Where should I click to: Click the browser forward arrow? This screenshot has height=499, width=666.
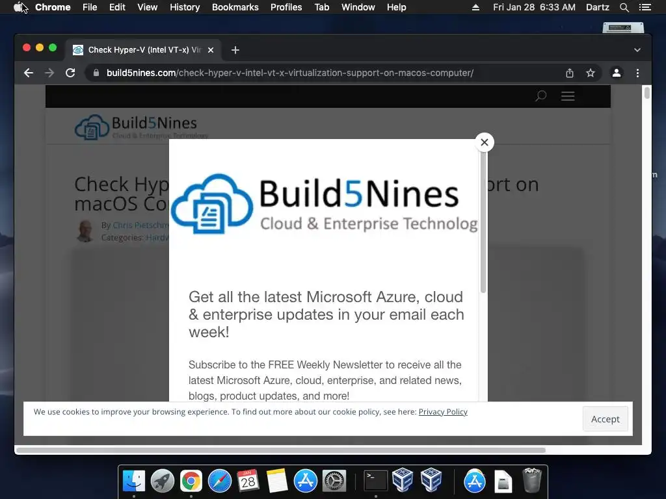point(49,73)
